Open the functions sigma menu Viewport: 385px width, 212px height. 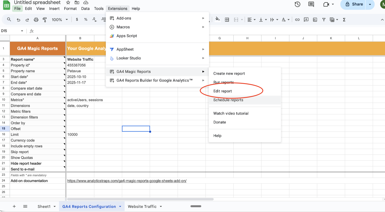pyautogui.click(x=344, y=20)
